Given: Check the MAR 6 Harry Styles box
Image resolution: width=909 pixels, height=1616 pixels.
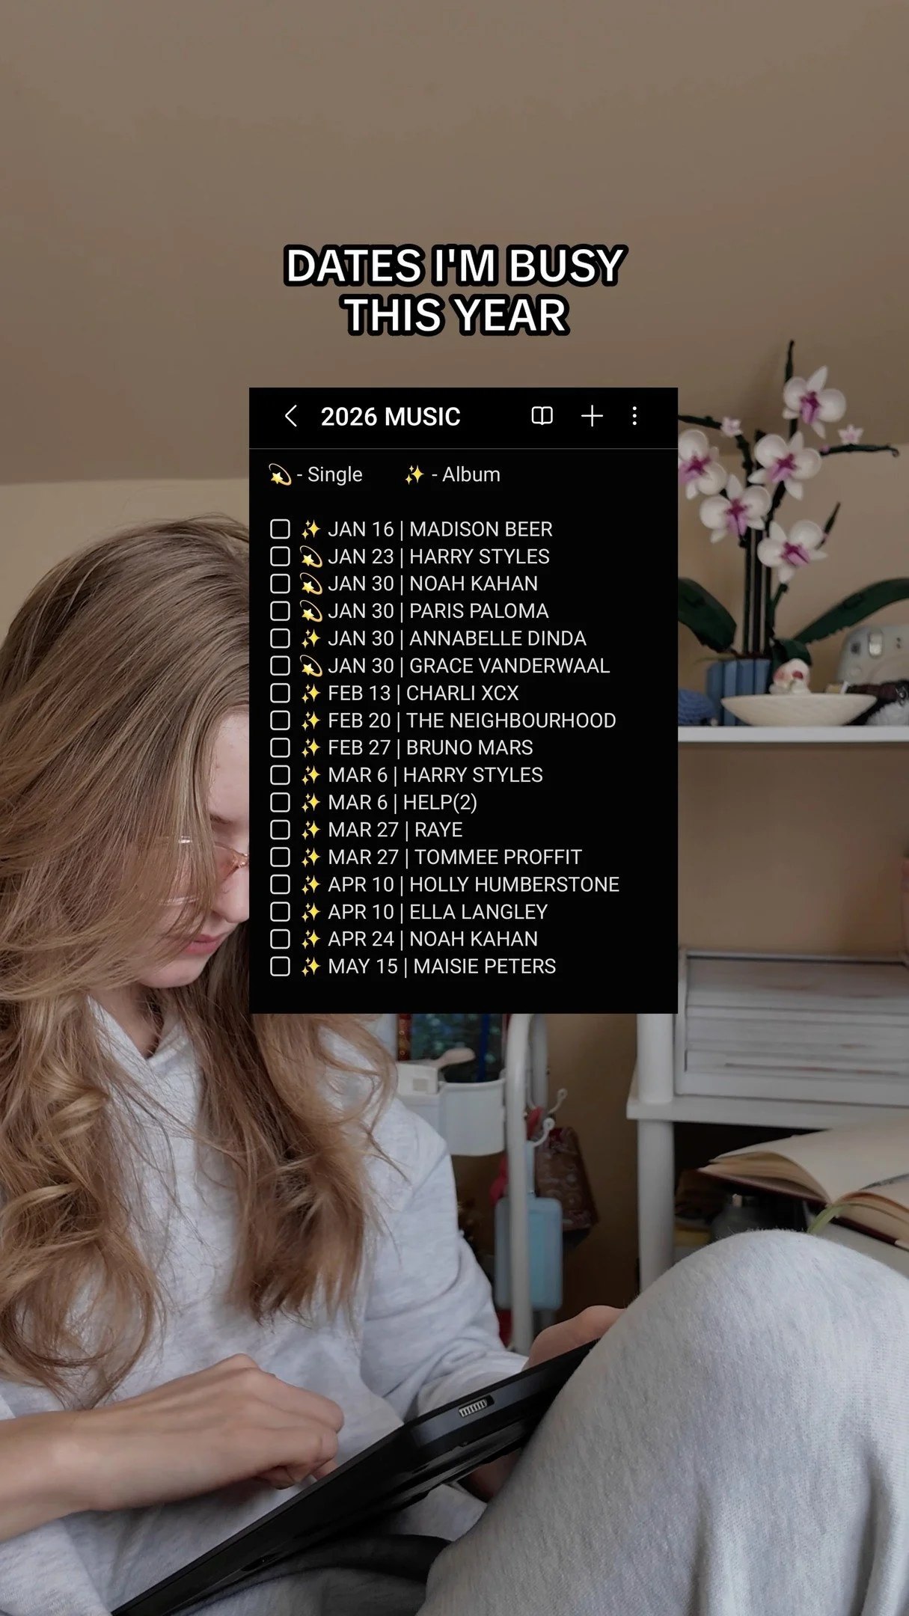Looking at the screenshot, I should click(x=280, y=775).
